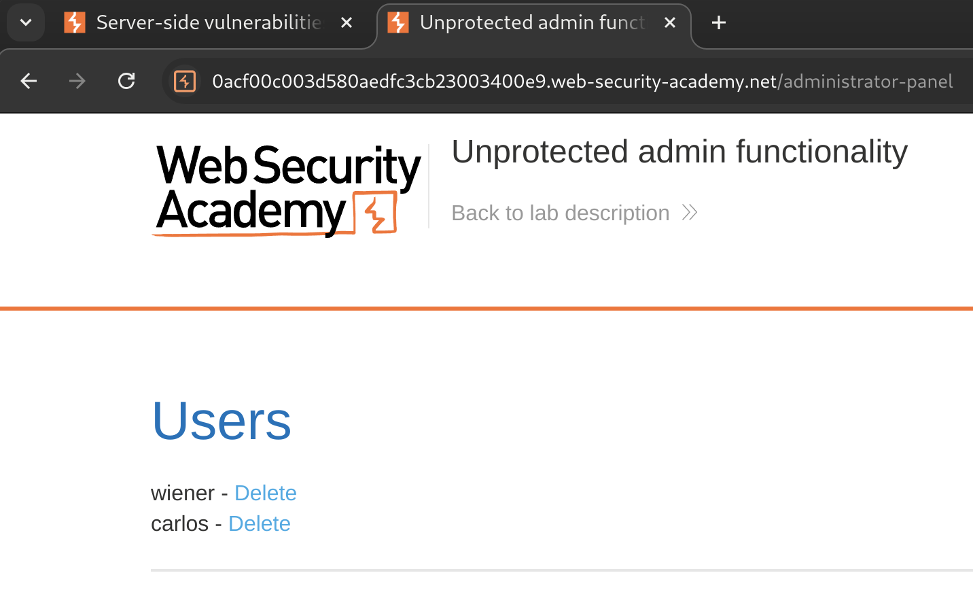
Task: Delete the carlos user
Action: click(259, 523)
